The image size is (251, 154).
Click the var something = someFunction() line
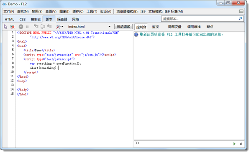click(x=55, y=63)
